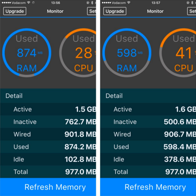196x196 pixels.
Task: Open the partially visible Settings button at 13:56
Action: click(x=92, y=11)
